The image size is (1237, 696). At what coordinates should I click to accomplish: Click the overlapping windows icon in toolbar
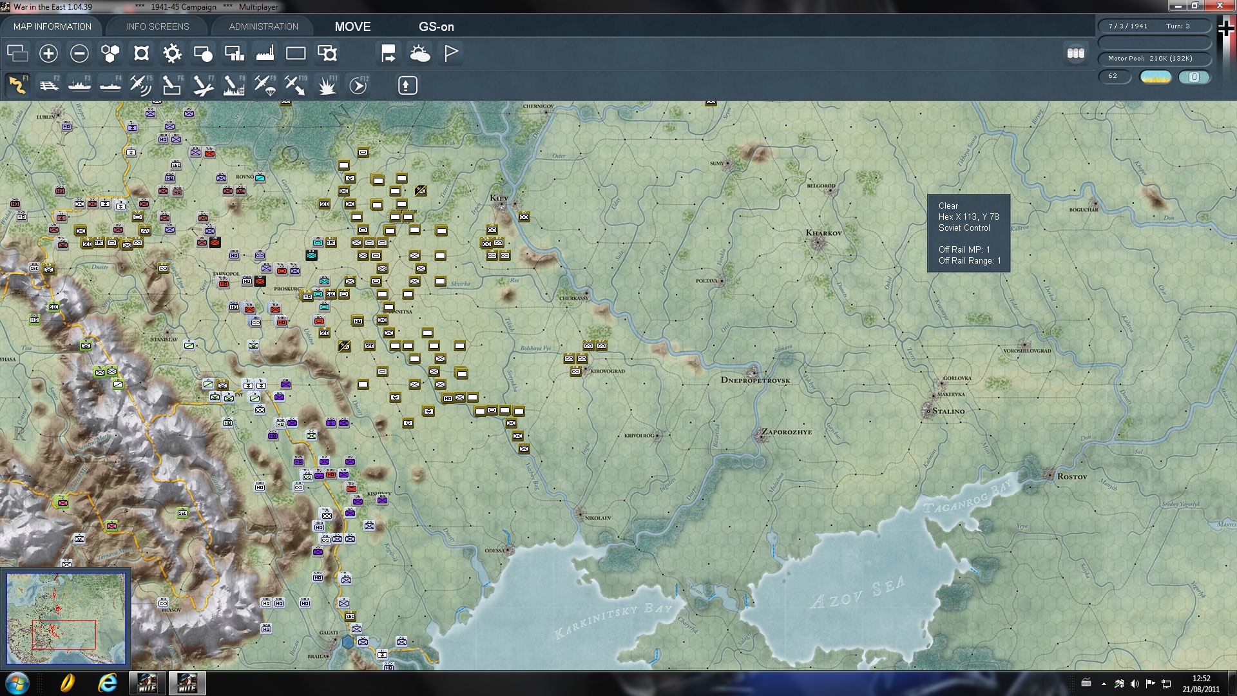[x=17, y=53]
